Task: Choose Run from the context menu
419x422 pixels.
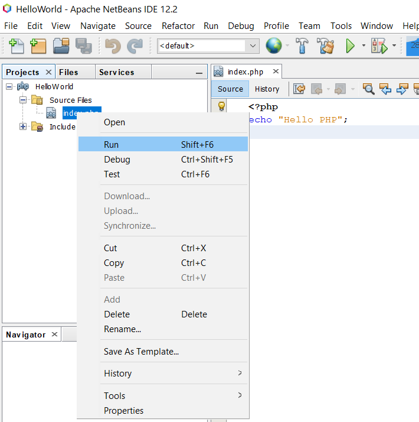Action: tap(163, 144)
